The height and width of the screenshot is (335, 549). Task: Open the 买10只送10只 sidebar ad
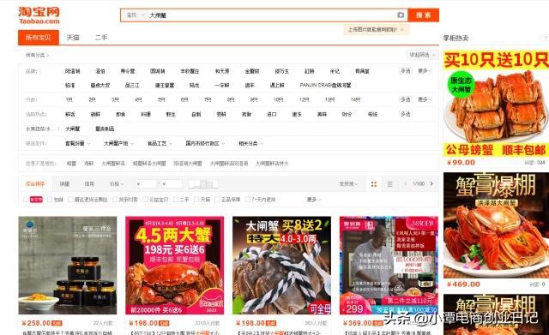point(496,104)
